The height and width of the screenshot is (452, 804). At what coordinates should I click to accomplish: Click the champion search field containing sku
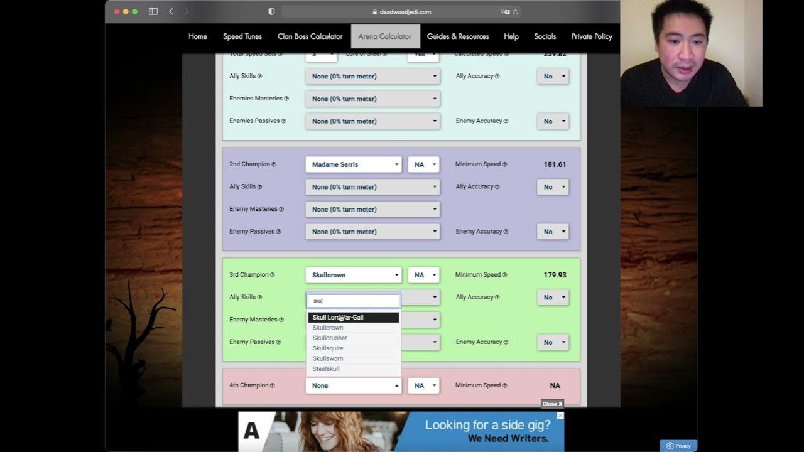tap(354, 301)
